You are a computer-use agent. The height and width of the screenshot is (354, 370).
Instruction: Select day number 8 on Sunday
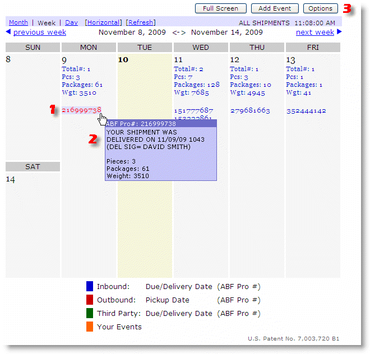[x=8, y=59]
